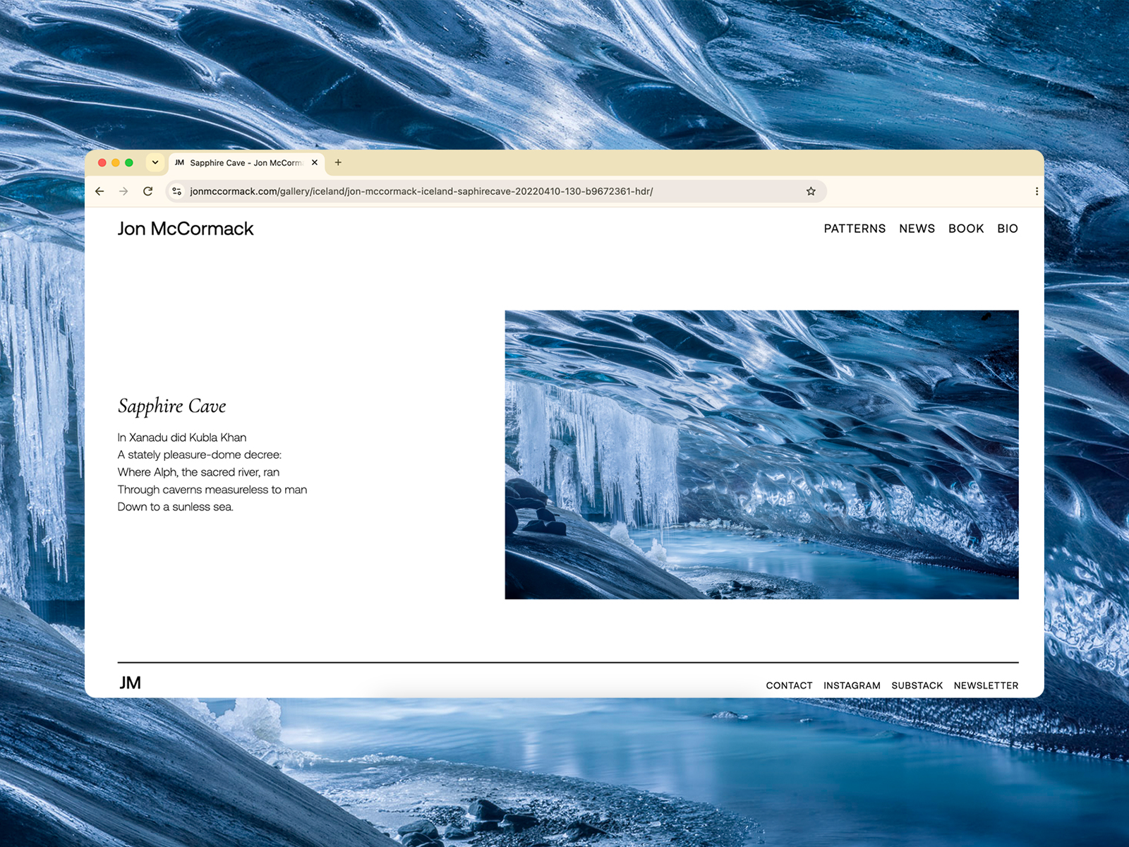Reload the Sapphire Cave page
Screen dimensions: 1129x847
click(147, 191)
